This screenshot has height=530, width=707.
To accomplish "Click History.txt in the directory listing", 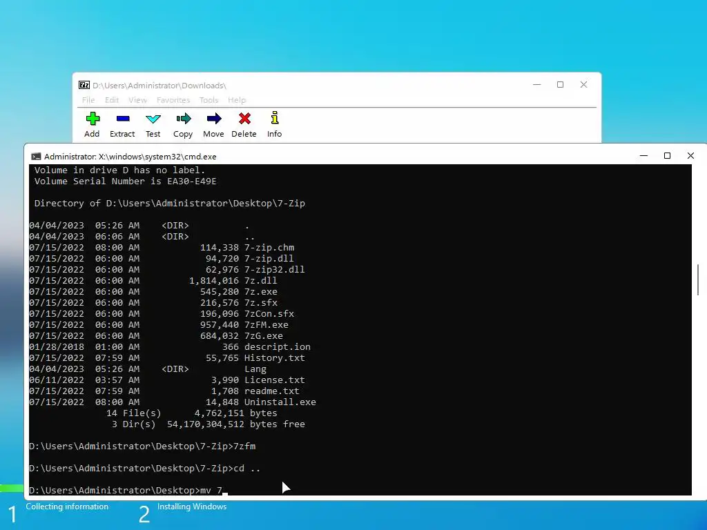I will 275,358.
